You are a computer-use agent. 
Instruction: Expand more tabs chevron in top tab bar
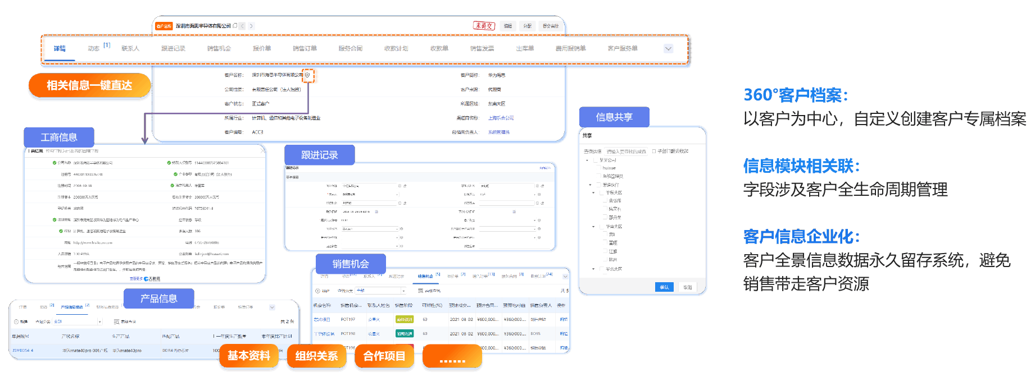[x=668, y=49]
